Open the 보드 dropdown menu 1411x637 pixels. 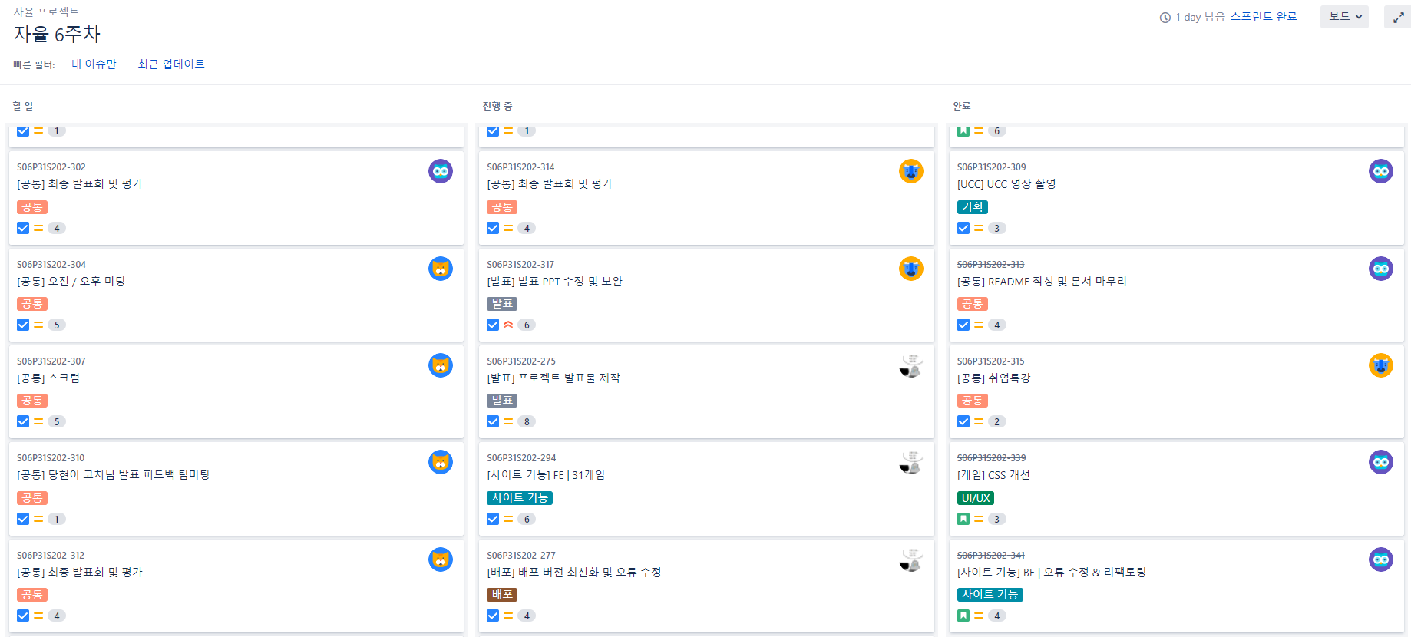point(1343,16)
